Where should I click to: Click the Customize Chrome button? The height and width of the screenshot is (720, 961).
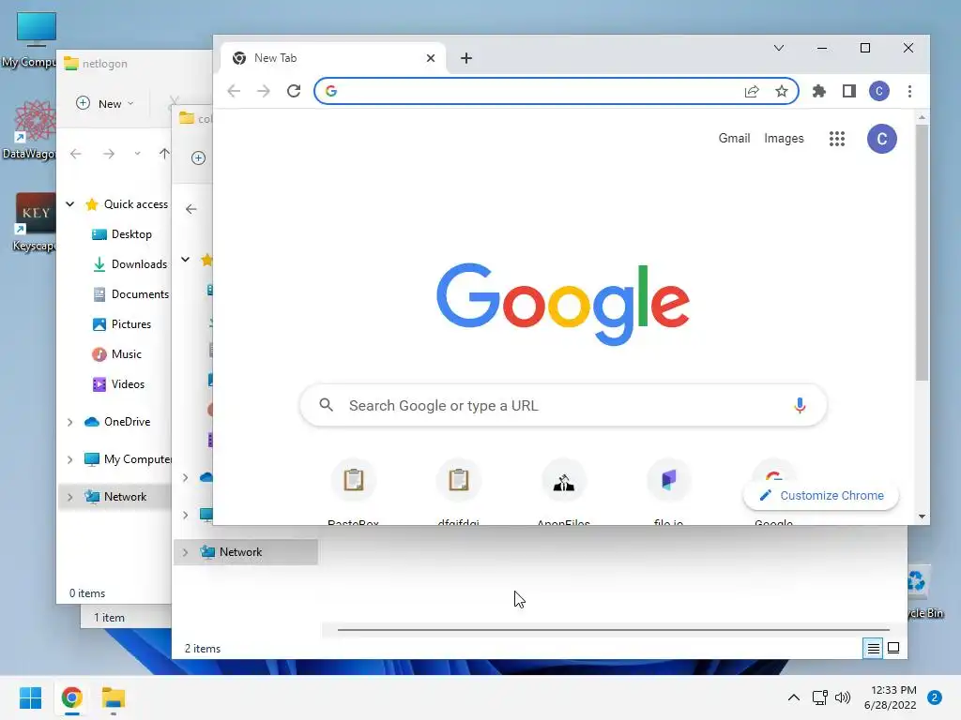point(821,495)
